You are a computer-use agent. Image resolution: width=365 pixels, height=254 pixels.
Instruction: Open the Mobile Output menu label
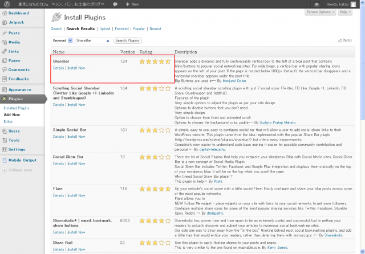tap(22, 160)
